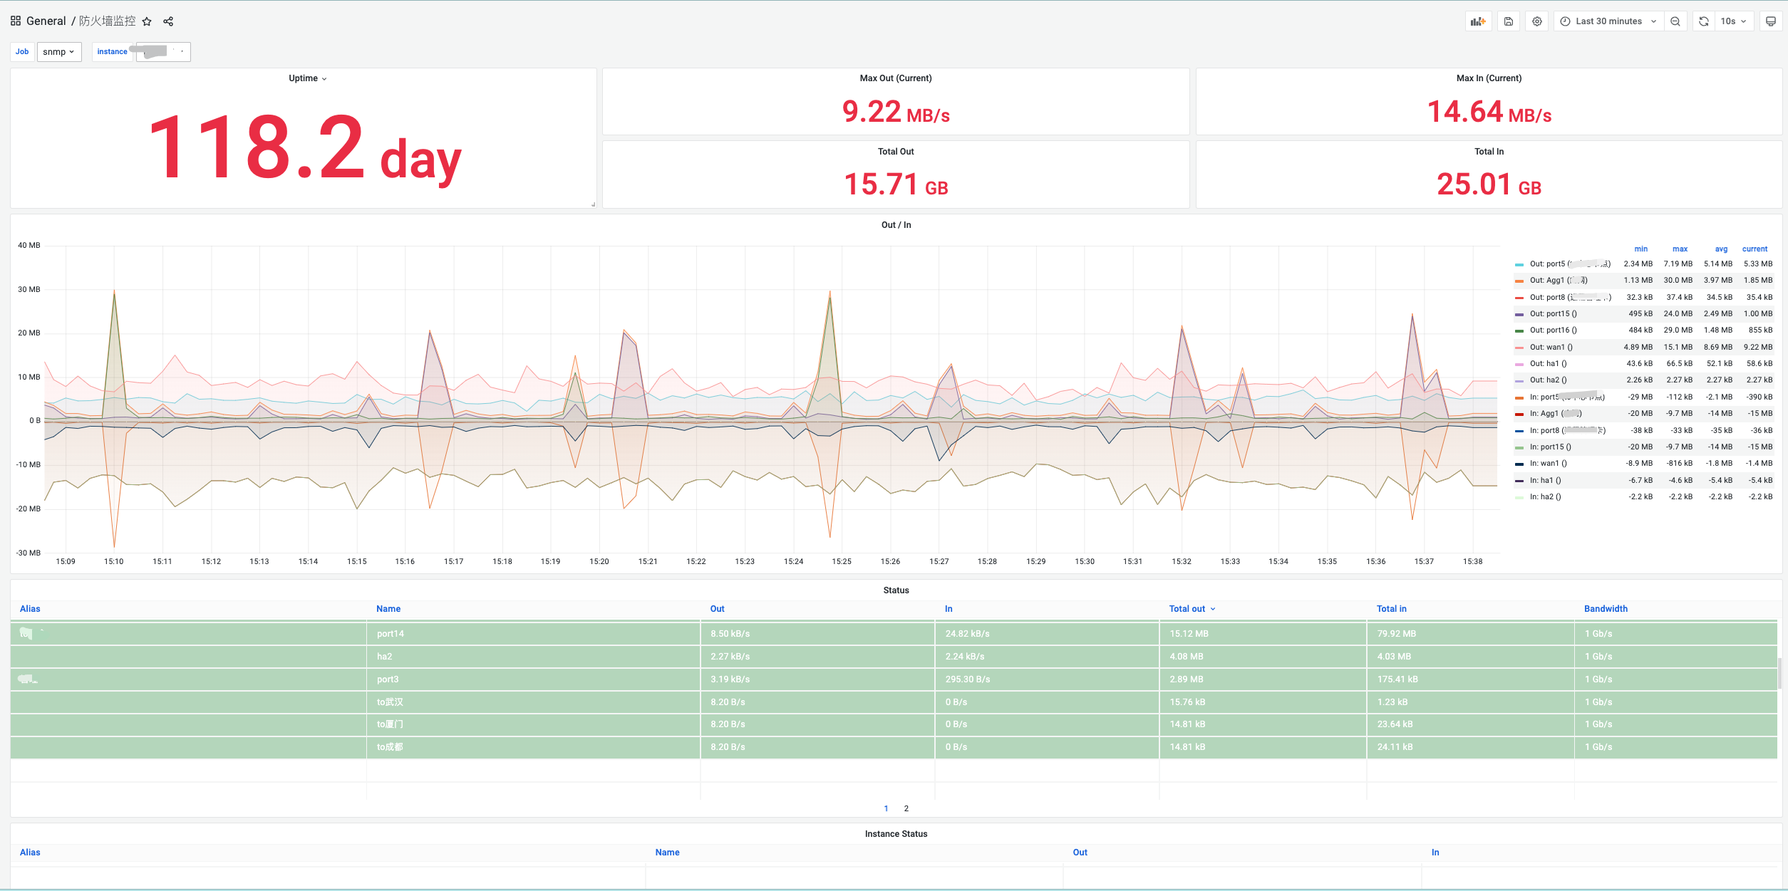Sort legend by avg column
Viewport: 1788px width, 891px height.
coord(1721,249)
